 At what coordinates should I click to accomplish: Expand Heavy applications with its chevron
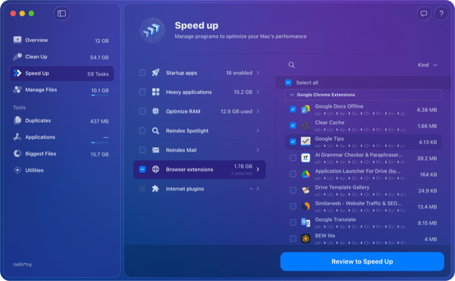258,92
